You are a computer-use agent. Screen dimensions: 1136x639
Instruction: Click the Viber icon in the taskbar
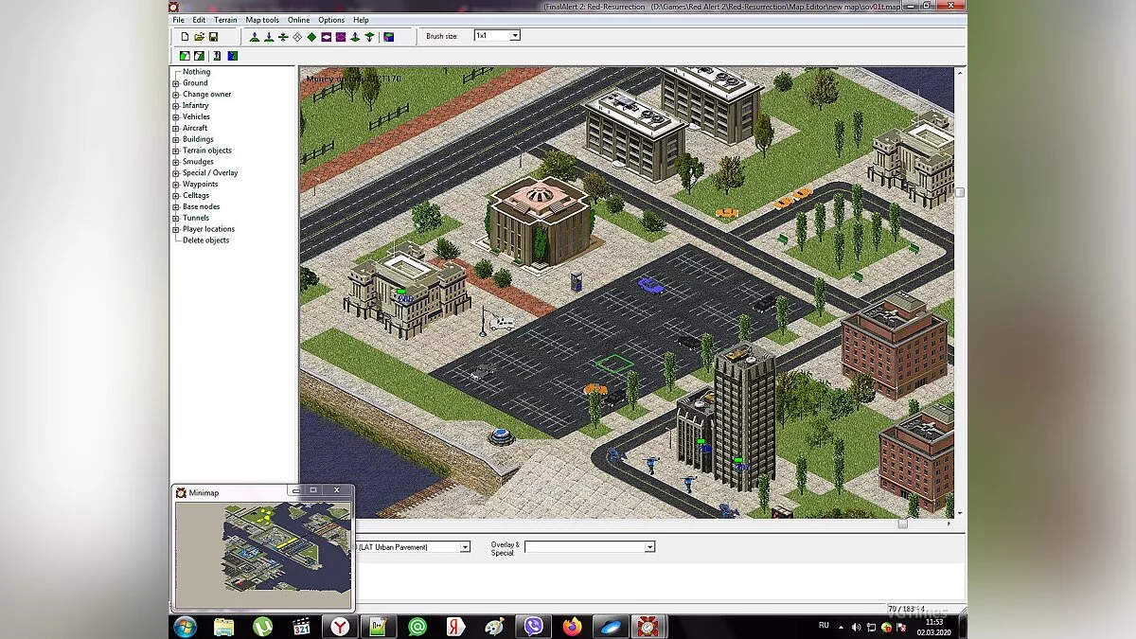533,627
